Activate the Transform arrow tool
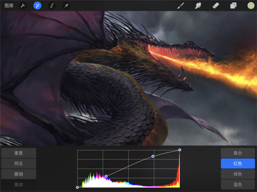This screenshot has height=192, width=257. 66,6
